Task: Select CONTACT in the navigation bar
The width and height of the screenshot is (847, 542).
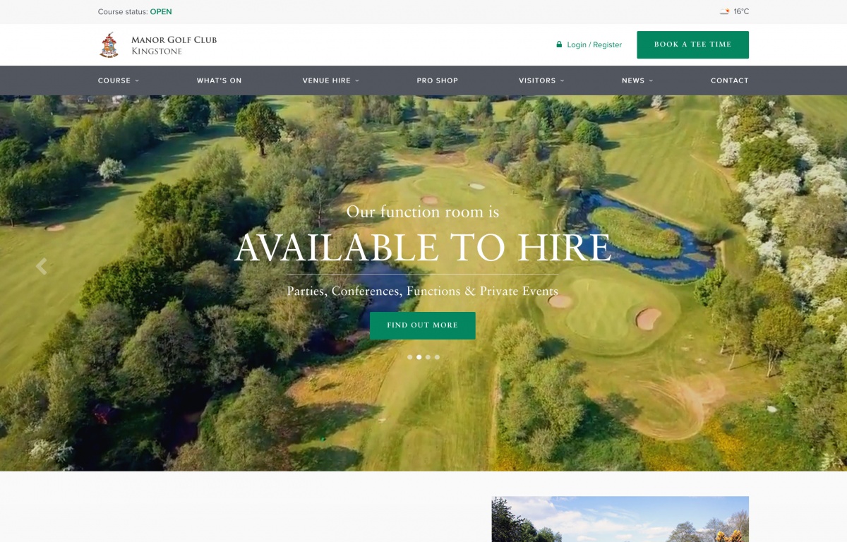Action: coord(730,80)
